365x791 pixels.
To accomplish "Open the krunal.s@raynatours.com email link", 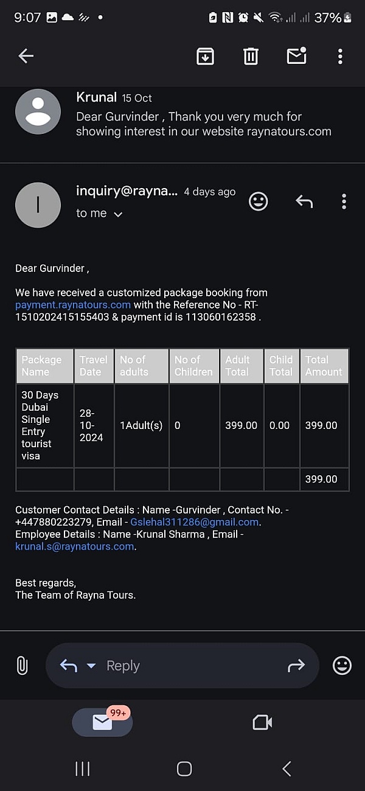I will 74,546.
